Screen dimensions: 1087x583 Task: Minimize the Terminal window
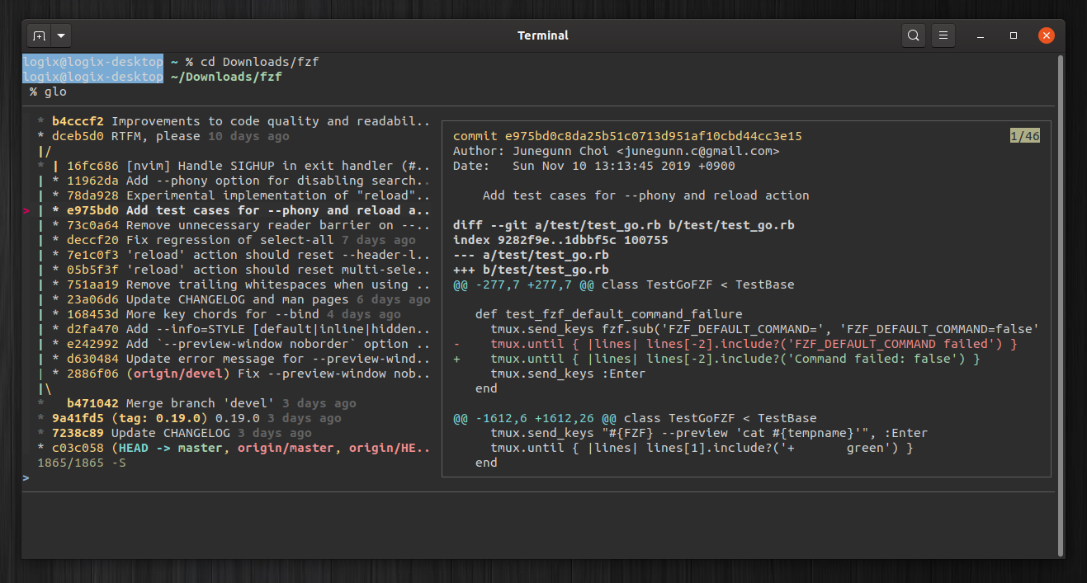[981, 35]
